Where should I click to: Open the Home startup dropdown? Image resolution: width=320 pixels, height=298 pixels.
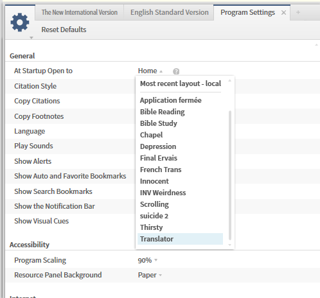(150, 71)
